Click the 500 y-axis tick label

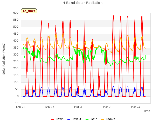[x=16, y=27]
